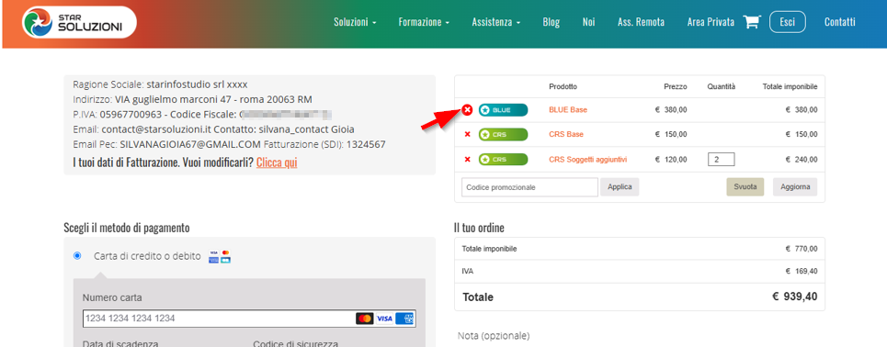This screenshot has height=347, width=887.
Task: Click the Ragione Sociale starinfostudio text
Action: point(160,84)
